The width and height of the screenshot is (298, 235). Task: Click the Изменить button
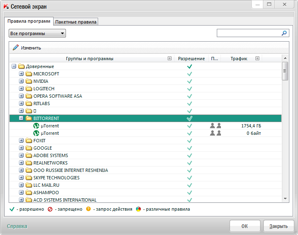pyautogui.click(x=27, y=48)
